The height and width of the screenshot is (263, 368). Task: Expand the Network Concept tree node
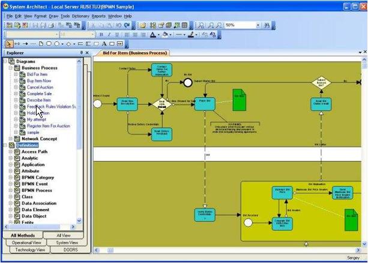(11, 139)
